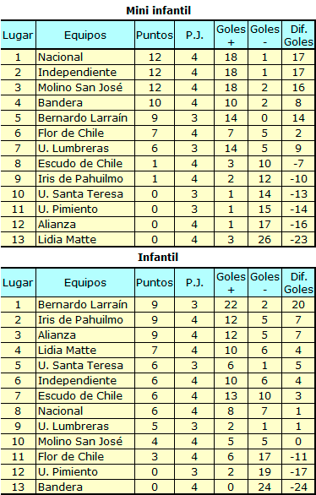Image resolution: width=316 pixels, height=495 pixels.
Task: Click Lidia Matte in Mini infantil table
Action: (67, 240)
